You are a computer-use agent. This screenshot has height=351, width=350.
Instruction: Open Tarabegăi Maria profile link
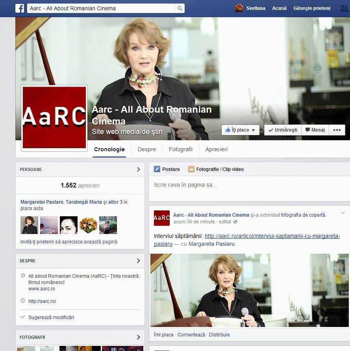[x=84, y=202]
